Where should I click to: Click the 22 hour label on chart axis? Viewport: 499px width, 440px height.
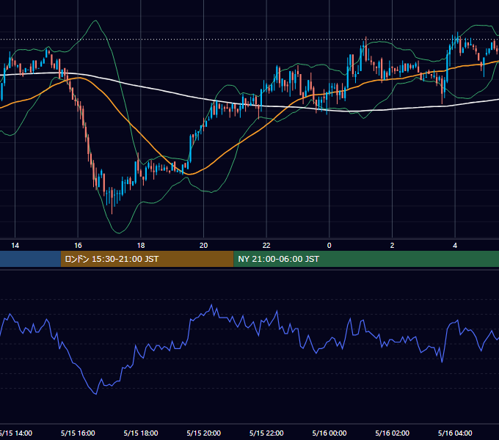266,246
